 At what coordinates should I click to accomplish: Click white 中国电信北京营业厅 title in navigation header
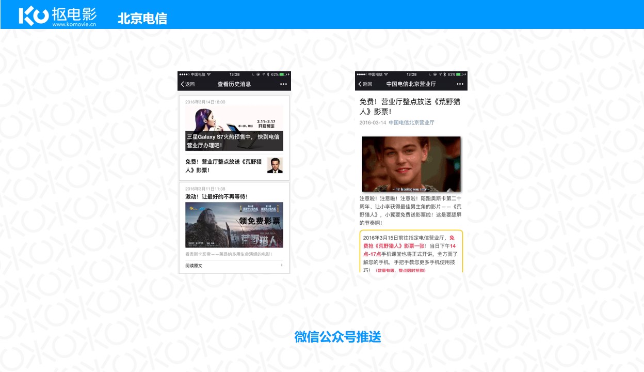point(411,84)
